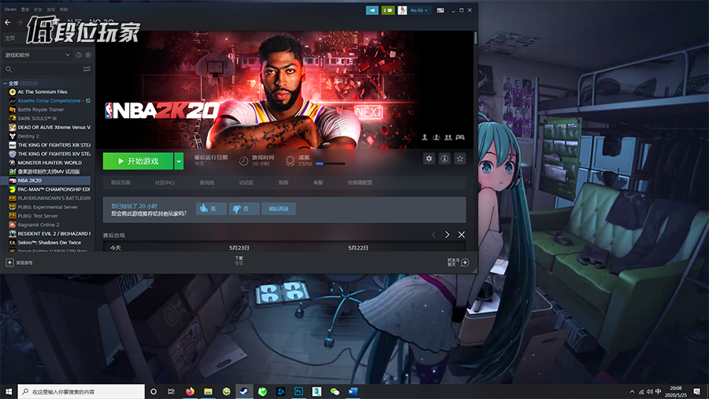This screenshot has height=399, width=709.
Task: Open the advanced filter sliders icon
Action: [x=87, y=69]
